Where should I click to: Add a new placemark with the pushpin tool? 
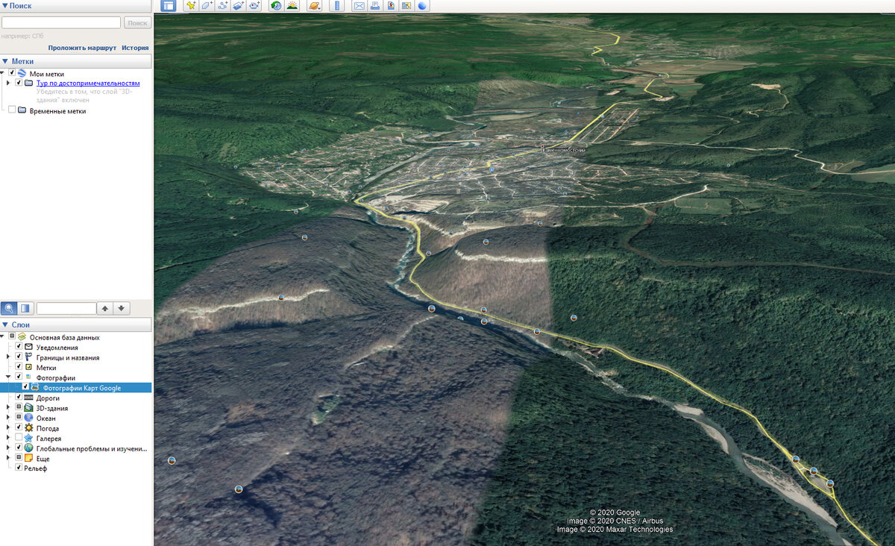tap(190, 5)
